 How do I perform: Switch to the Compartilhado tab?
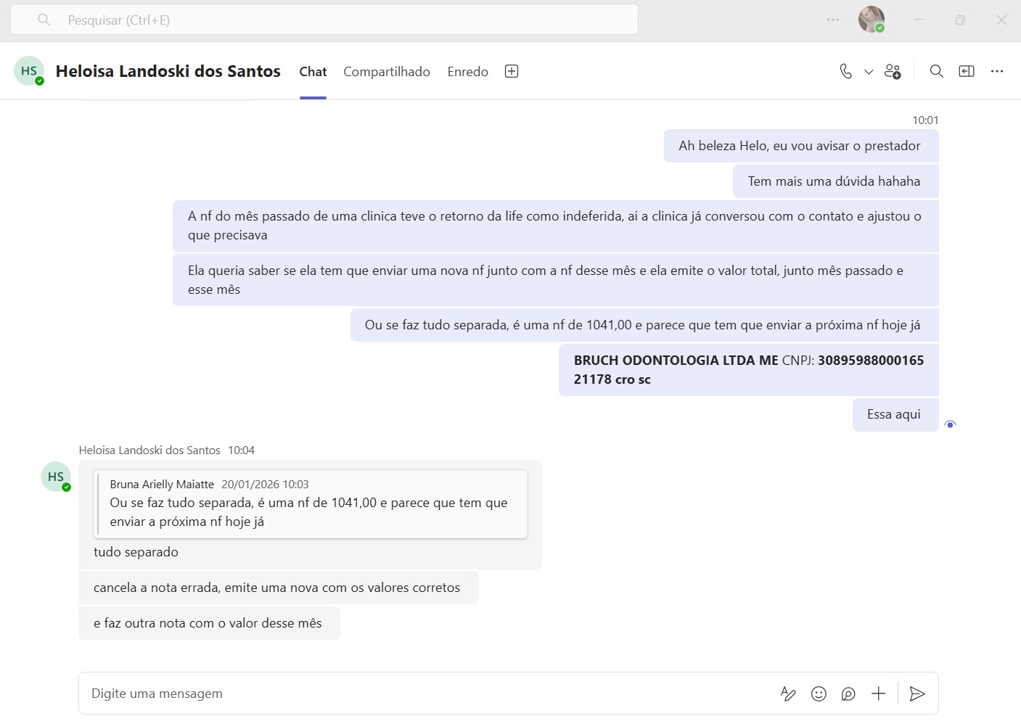tap(387, 72)
